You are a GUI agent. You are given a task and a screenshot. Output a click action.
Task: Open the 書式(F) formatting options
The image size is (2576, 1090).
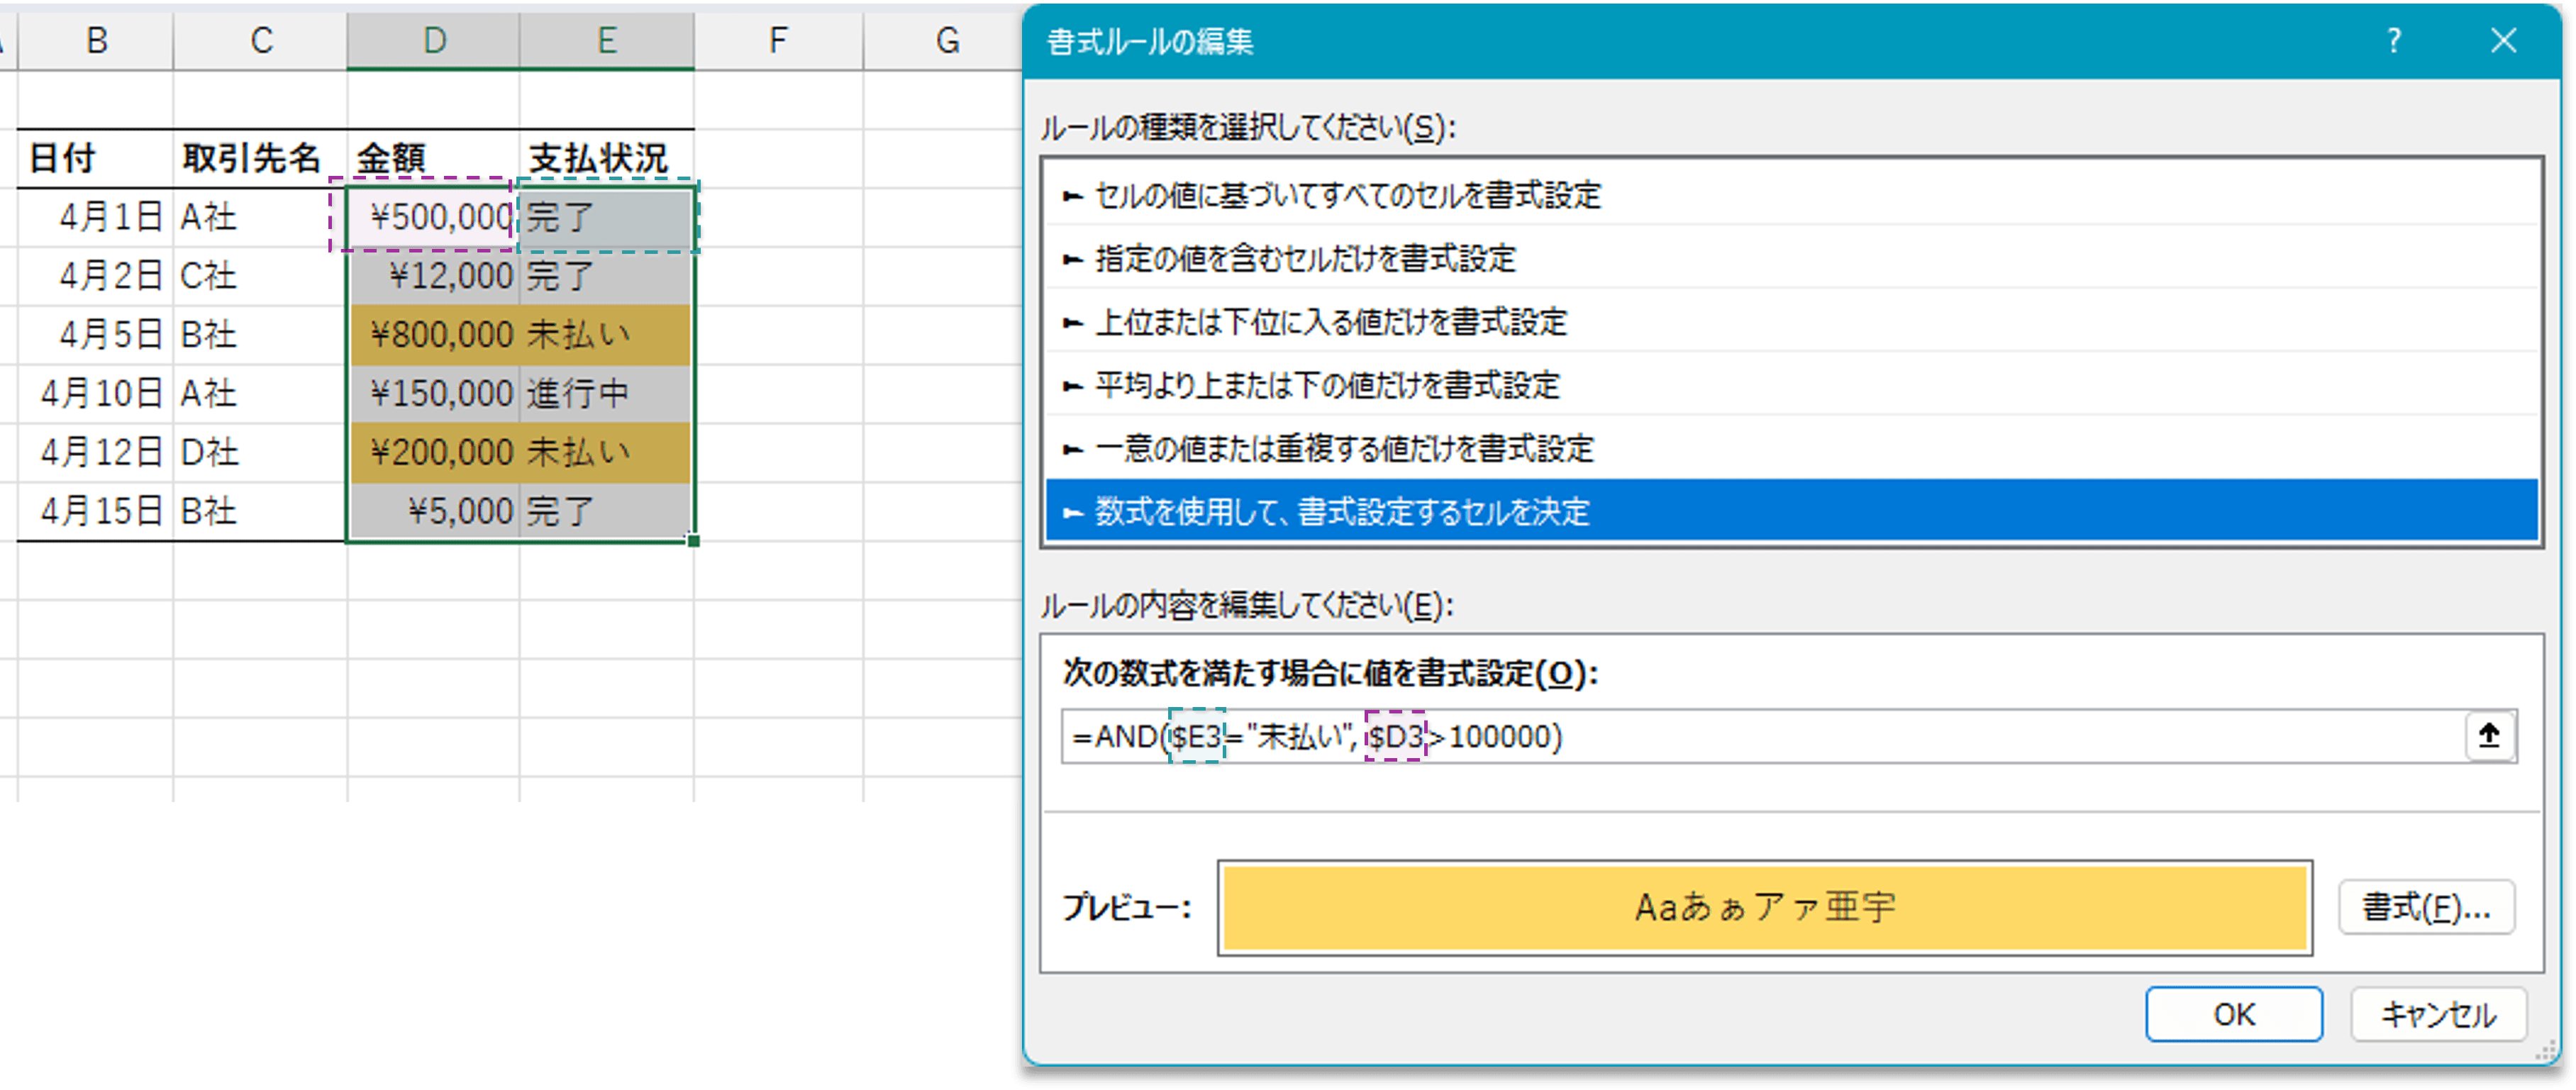[2426, 908]
